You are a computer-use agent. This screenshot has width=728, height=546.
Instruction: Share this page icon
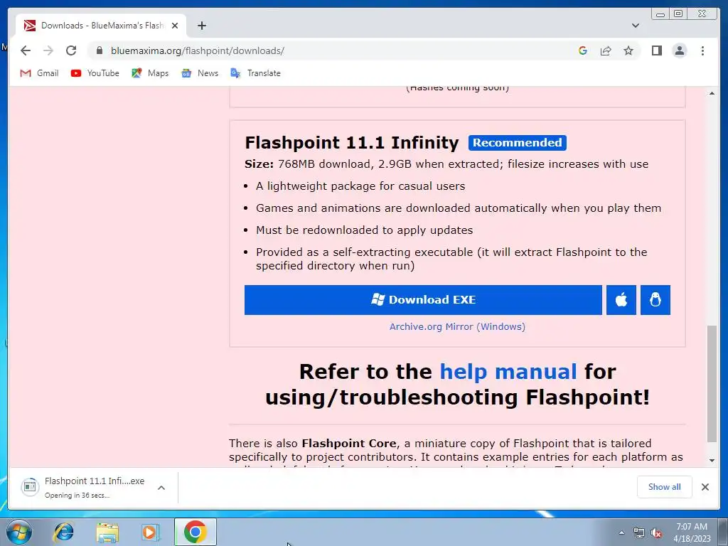tap(606, 50)
